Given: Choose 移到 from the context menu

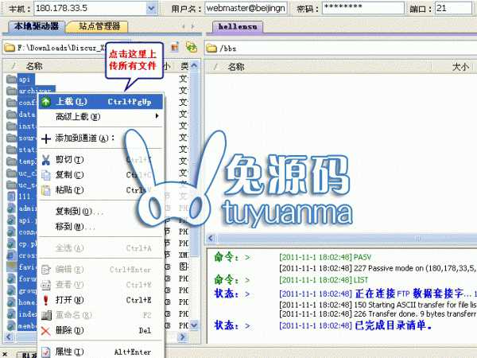Looking at the screenshot, I should 73,227.
